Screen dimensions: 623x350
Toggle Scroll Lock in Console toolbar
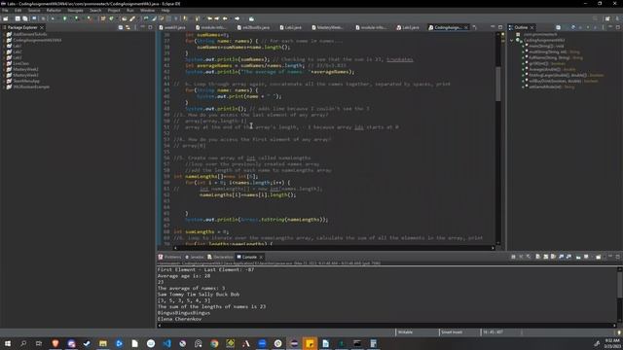pos(545,257)
